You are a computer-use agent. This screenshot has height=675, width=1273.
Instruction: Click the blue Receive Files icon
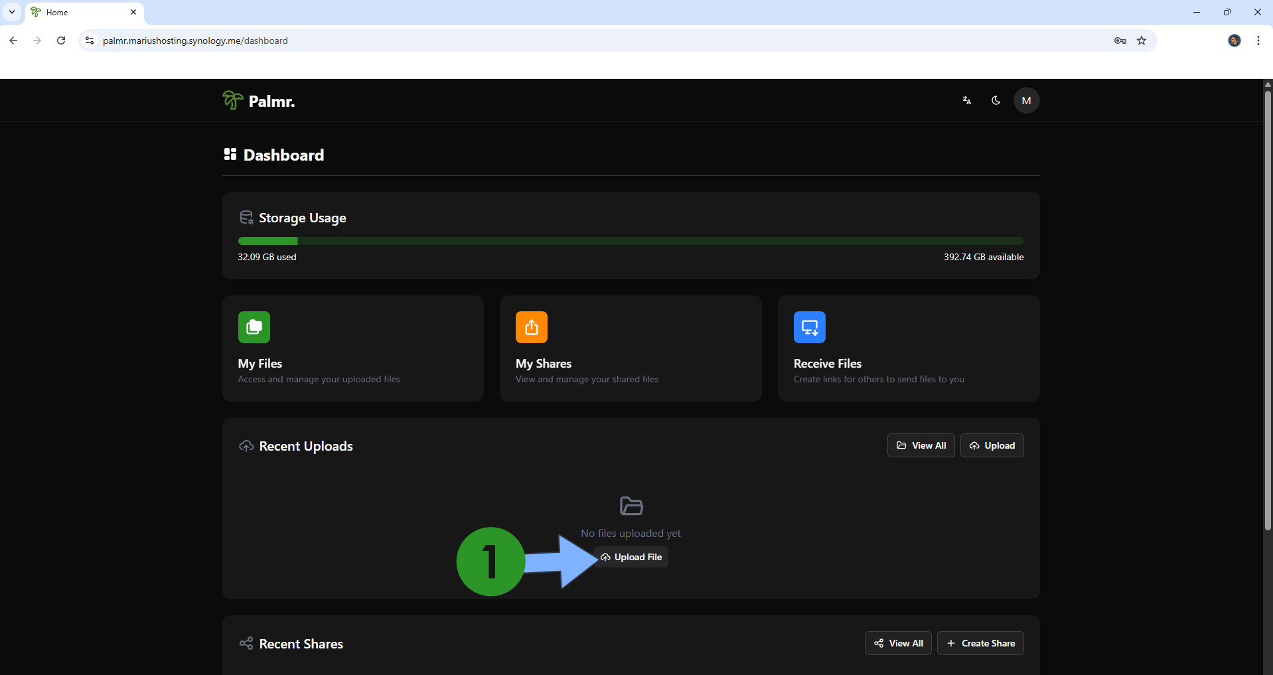click(x=810, y=327)
